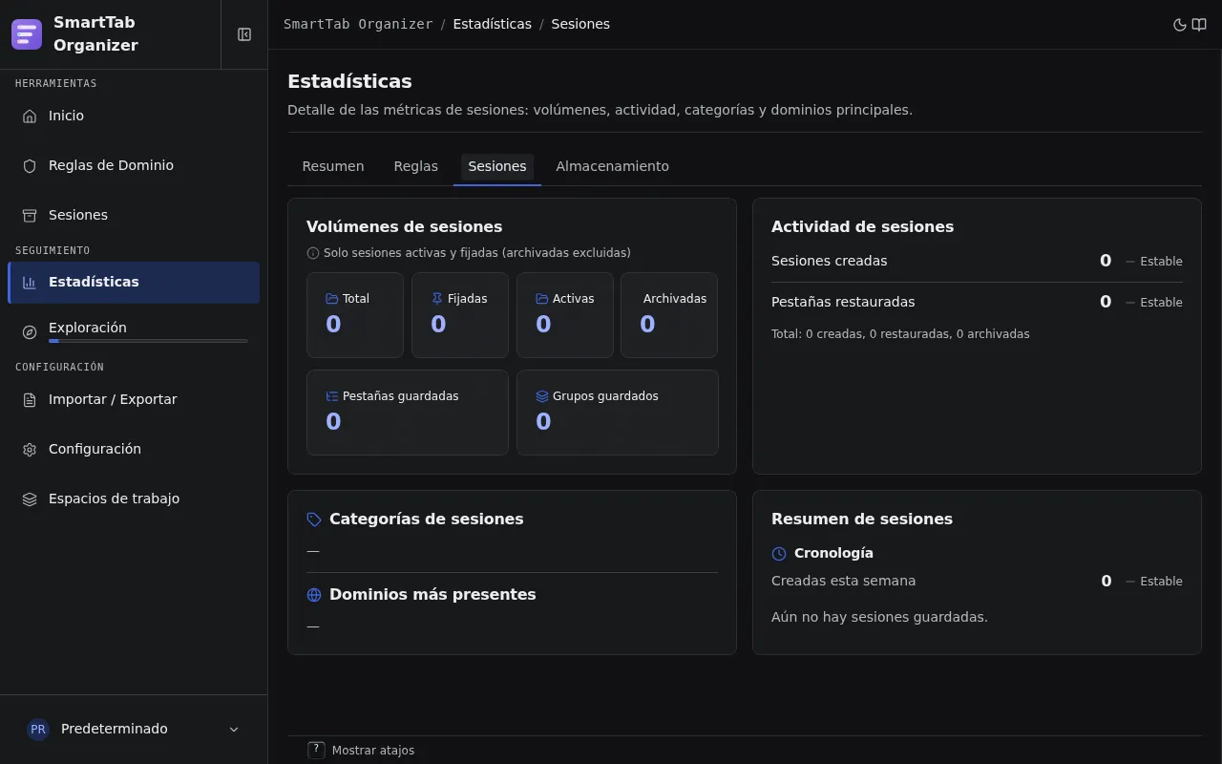Viewport: 1222px width, 764px height.
Task: Click the Sesiones breadcrumb item
Action: point(580,25)
